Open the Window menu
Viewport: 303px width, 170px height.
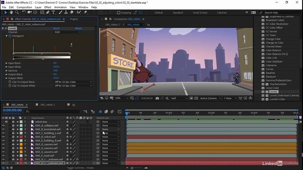point(83,8)
